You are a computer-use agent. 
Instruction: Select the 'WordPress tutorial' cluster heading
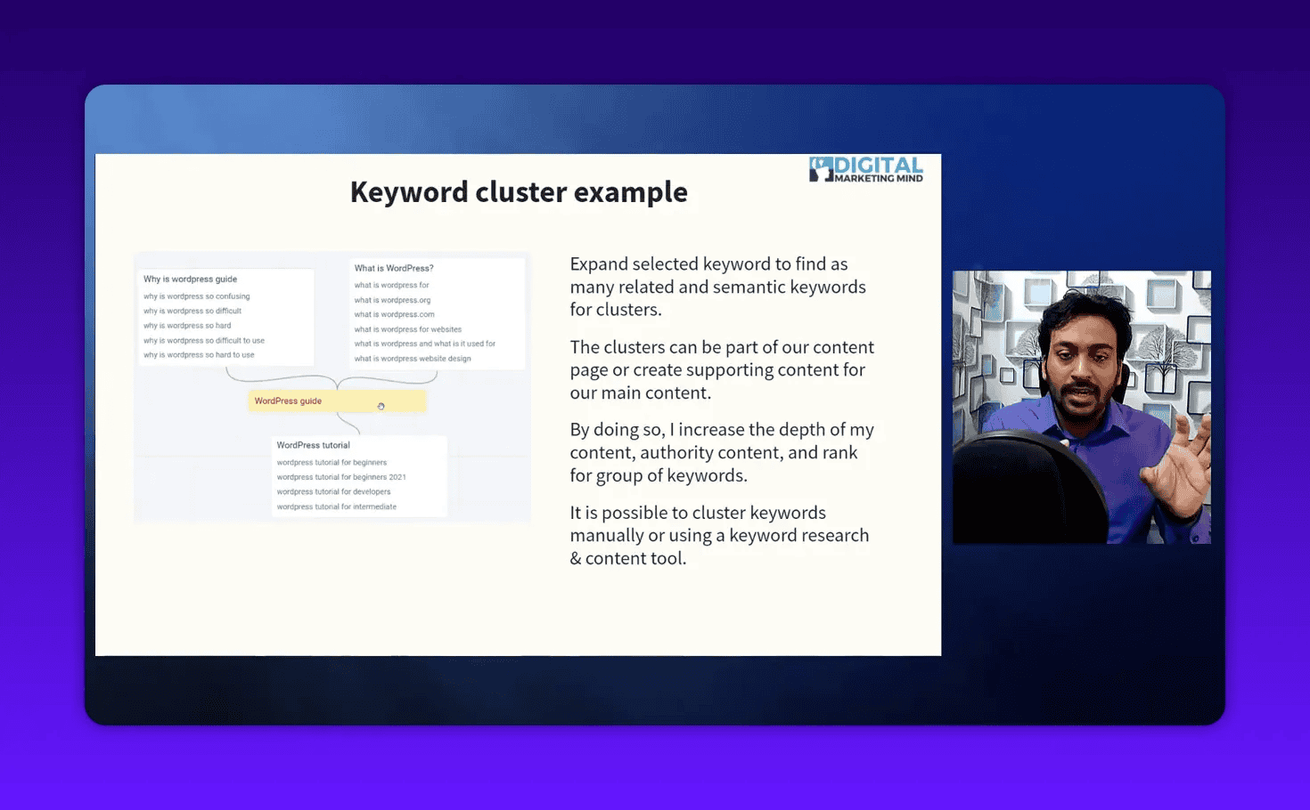tap(313, 444)
